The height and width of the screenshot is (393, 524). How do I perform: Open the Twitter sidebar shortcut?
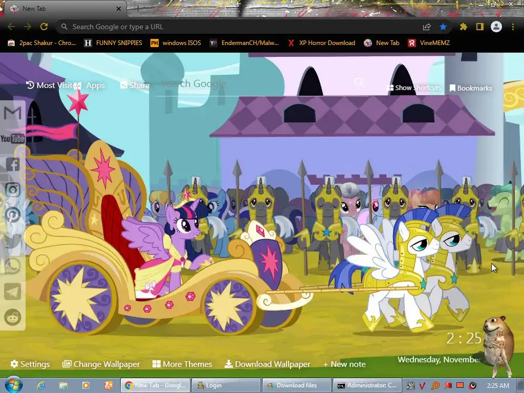tap(12, 241)
